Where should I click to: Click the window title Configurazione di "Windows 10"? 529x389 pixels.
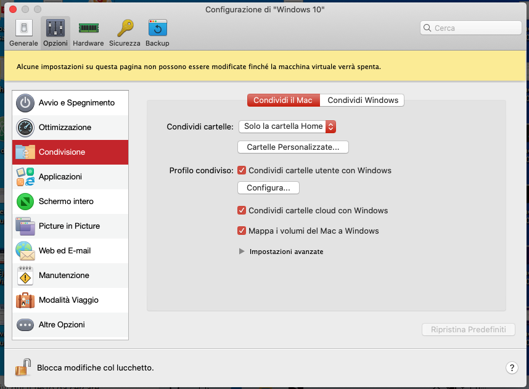(265, 9)
